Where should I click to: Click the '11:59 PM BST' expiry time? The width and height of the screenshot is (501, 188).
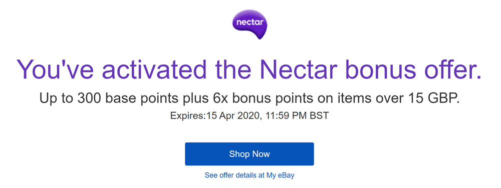point(297,115)
